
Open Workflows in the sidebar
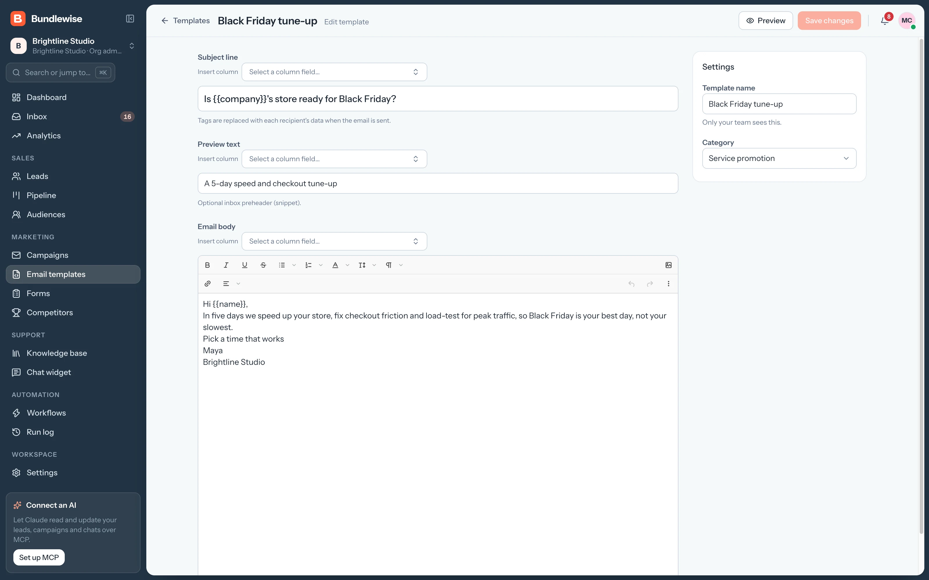73,413
